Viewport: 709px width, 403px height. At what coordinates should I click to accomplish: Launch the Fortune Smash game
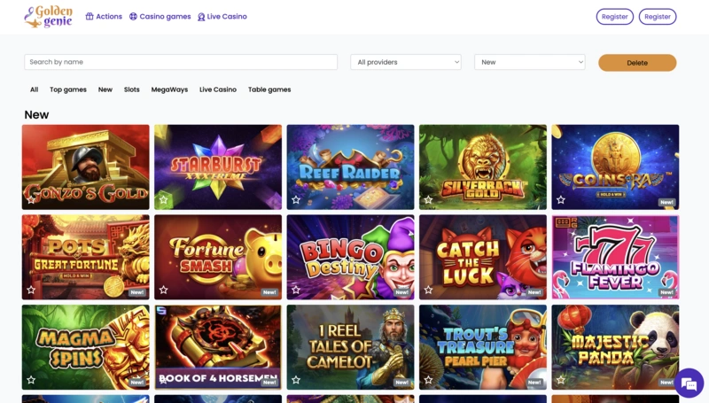218,257
